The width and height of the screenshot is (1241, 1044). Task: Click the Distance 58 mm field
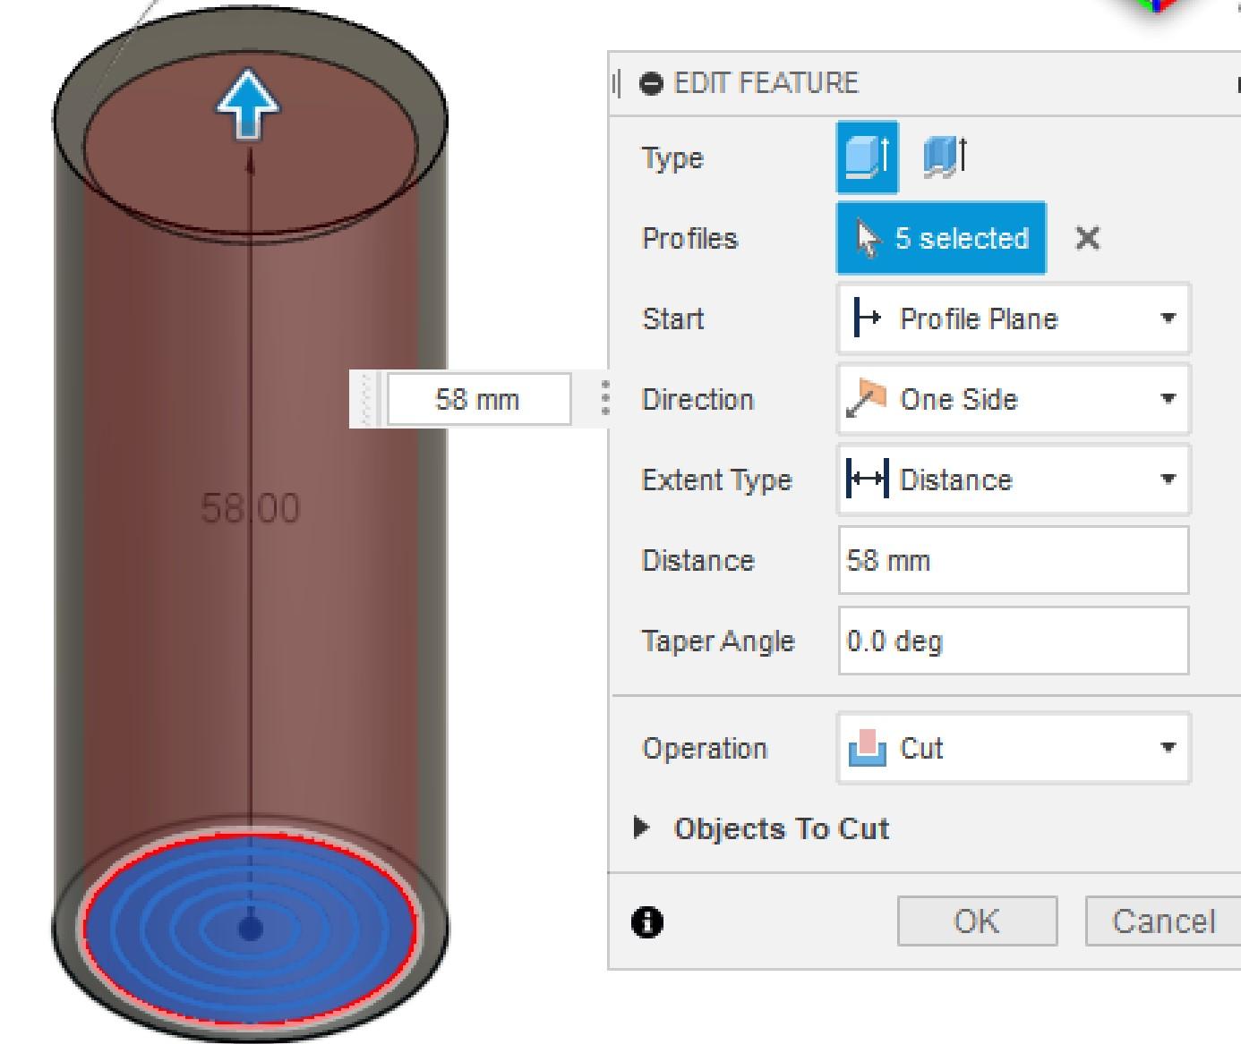[x=1014, y=560]
